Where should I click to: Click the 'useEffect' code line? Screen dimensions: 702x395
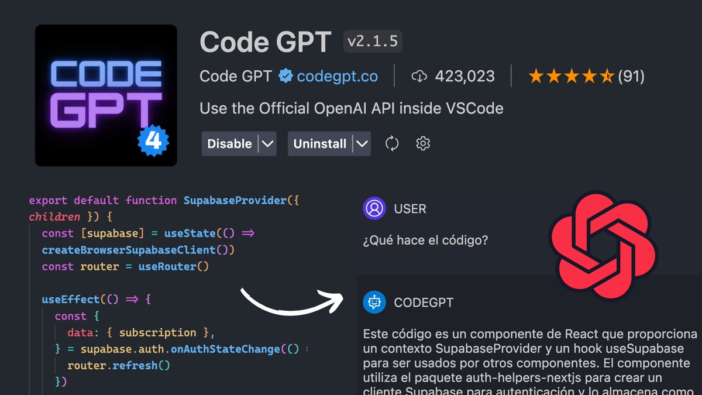click(x=97, y=300)
